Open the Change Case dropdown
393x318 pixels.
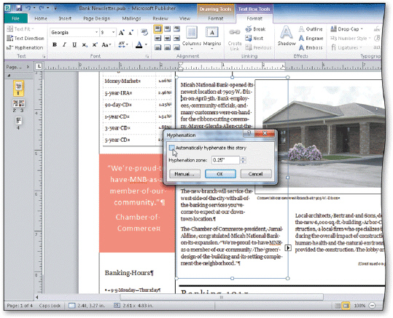tap(106, 45)
